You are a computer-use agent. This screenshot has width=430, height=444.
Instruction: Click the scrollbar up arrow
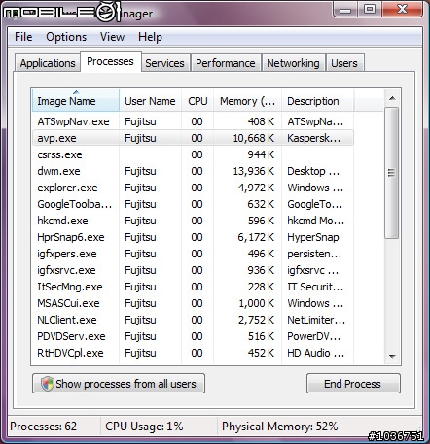pyautogui.click(x=392, y=98)
